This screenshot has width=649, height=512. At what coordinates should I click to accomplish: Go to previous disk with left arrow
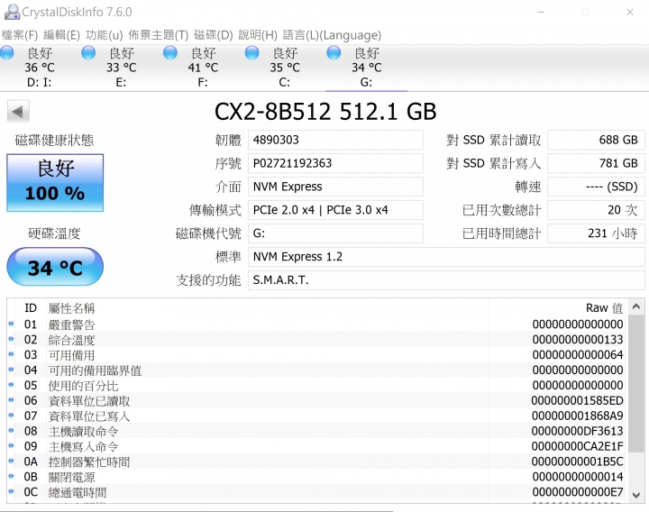[18, 112]
